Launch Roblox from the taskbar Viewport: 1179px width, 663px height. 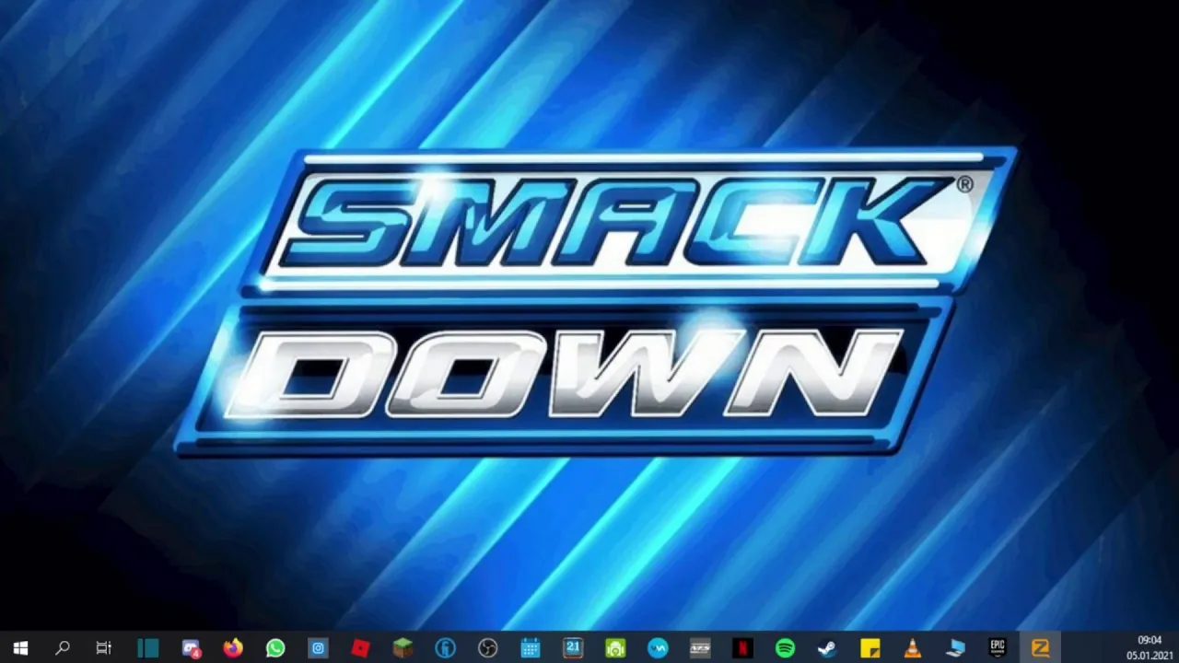click(360, 648)
